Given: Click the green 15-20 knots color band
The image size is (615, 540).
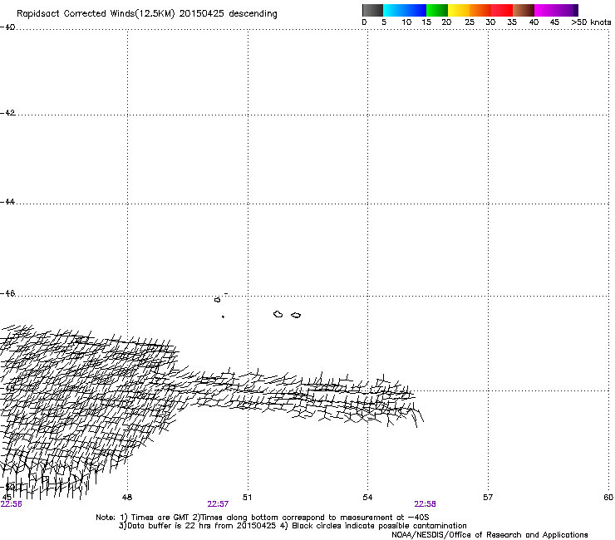Looking at the screenshot, I should tap(437, 10).
